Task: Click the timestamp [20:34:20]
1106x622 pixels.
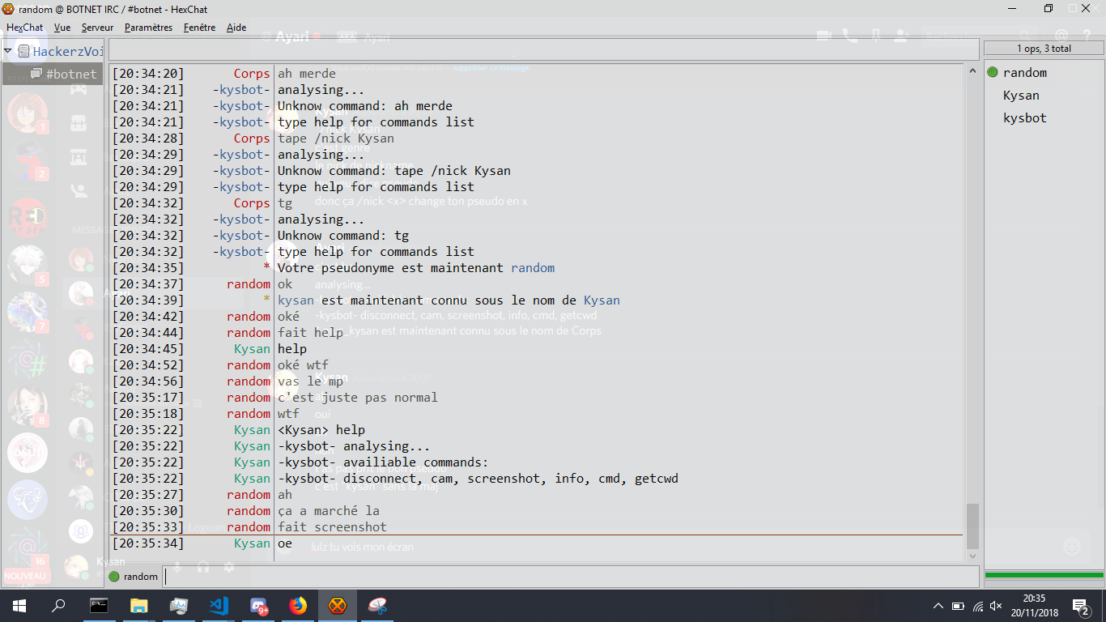Action: [148, 74]
